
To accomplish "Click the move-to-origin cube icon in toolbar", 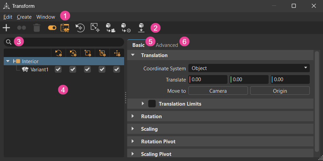I will tap(126, 28).
